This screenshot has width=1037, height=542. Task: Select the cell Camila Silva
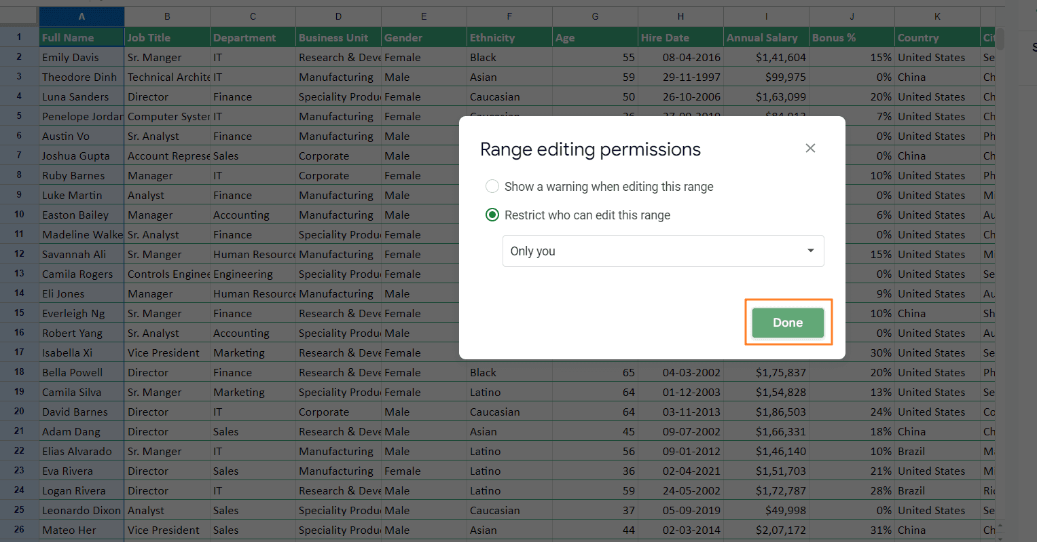(81, 392)
